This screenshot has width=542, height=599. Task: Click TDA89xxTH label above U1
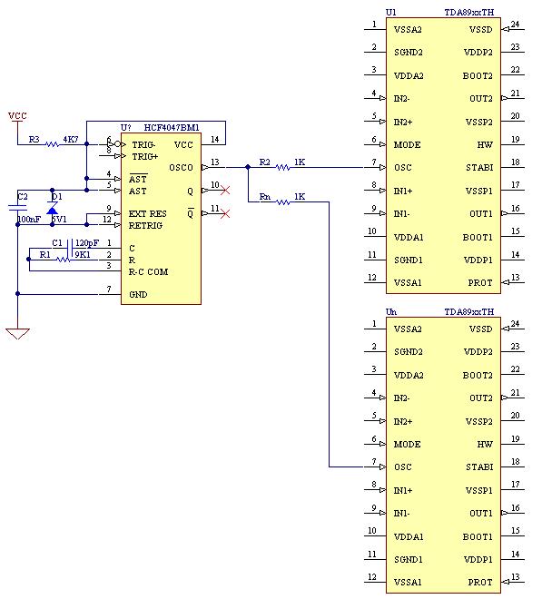click(469, 13)
